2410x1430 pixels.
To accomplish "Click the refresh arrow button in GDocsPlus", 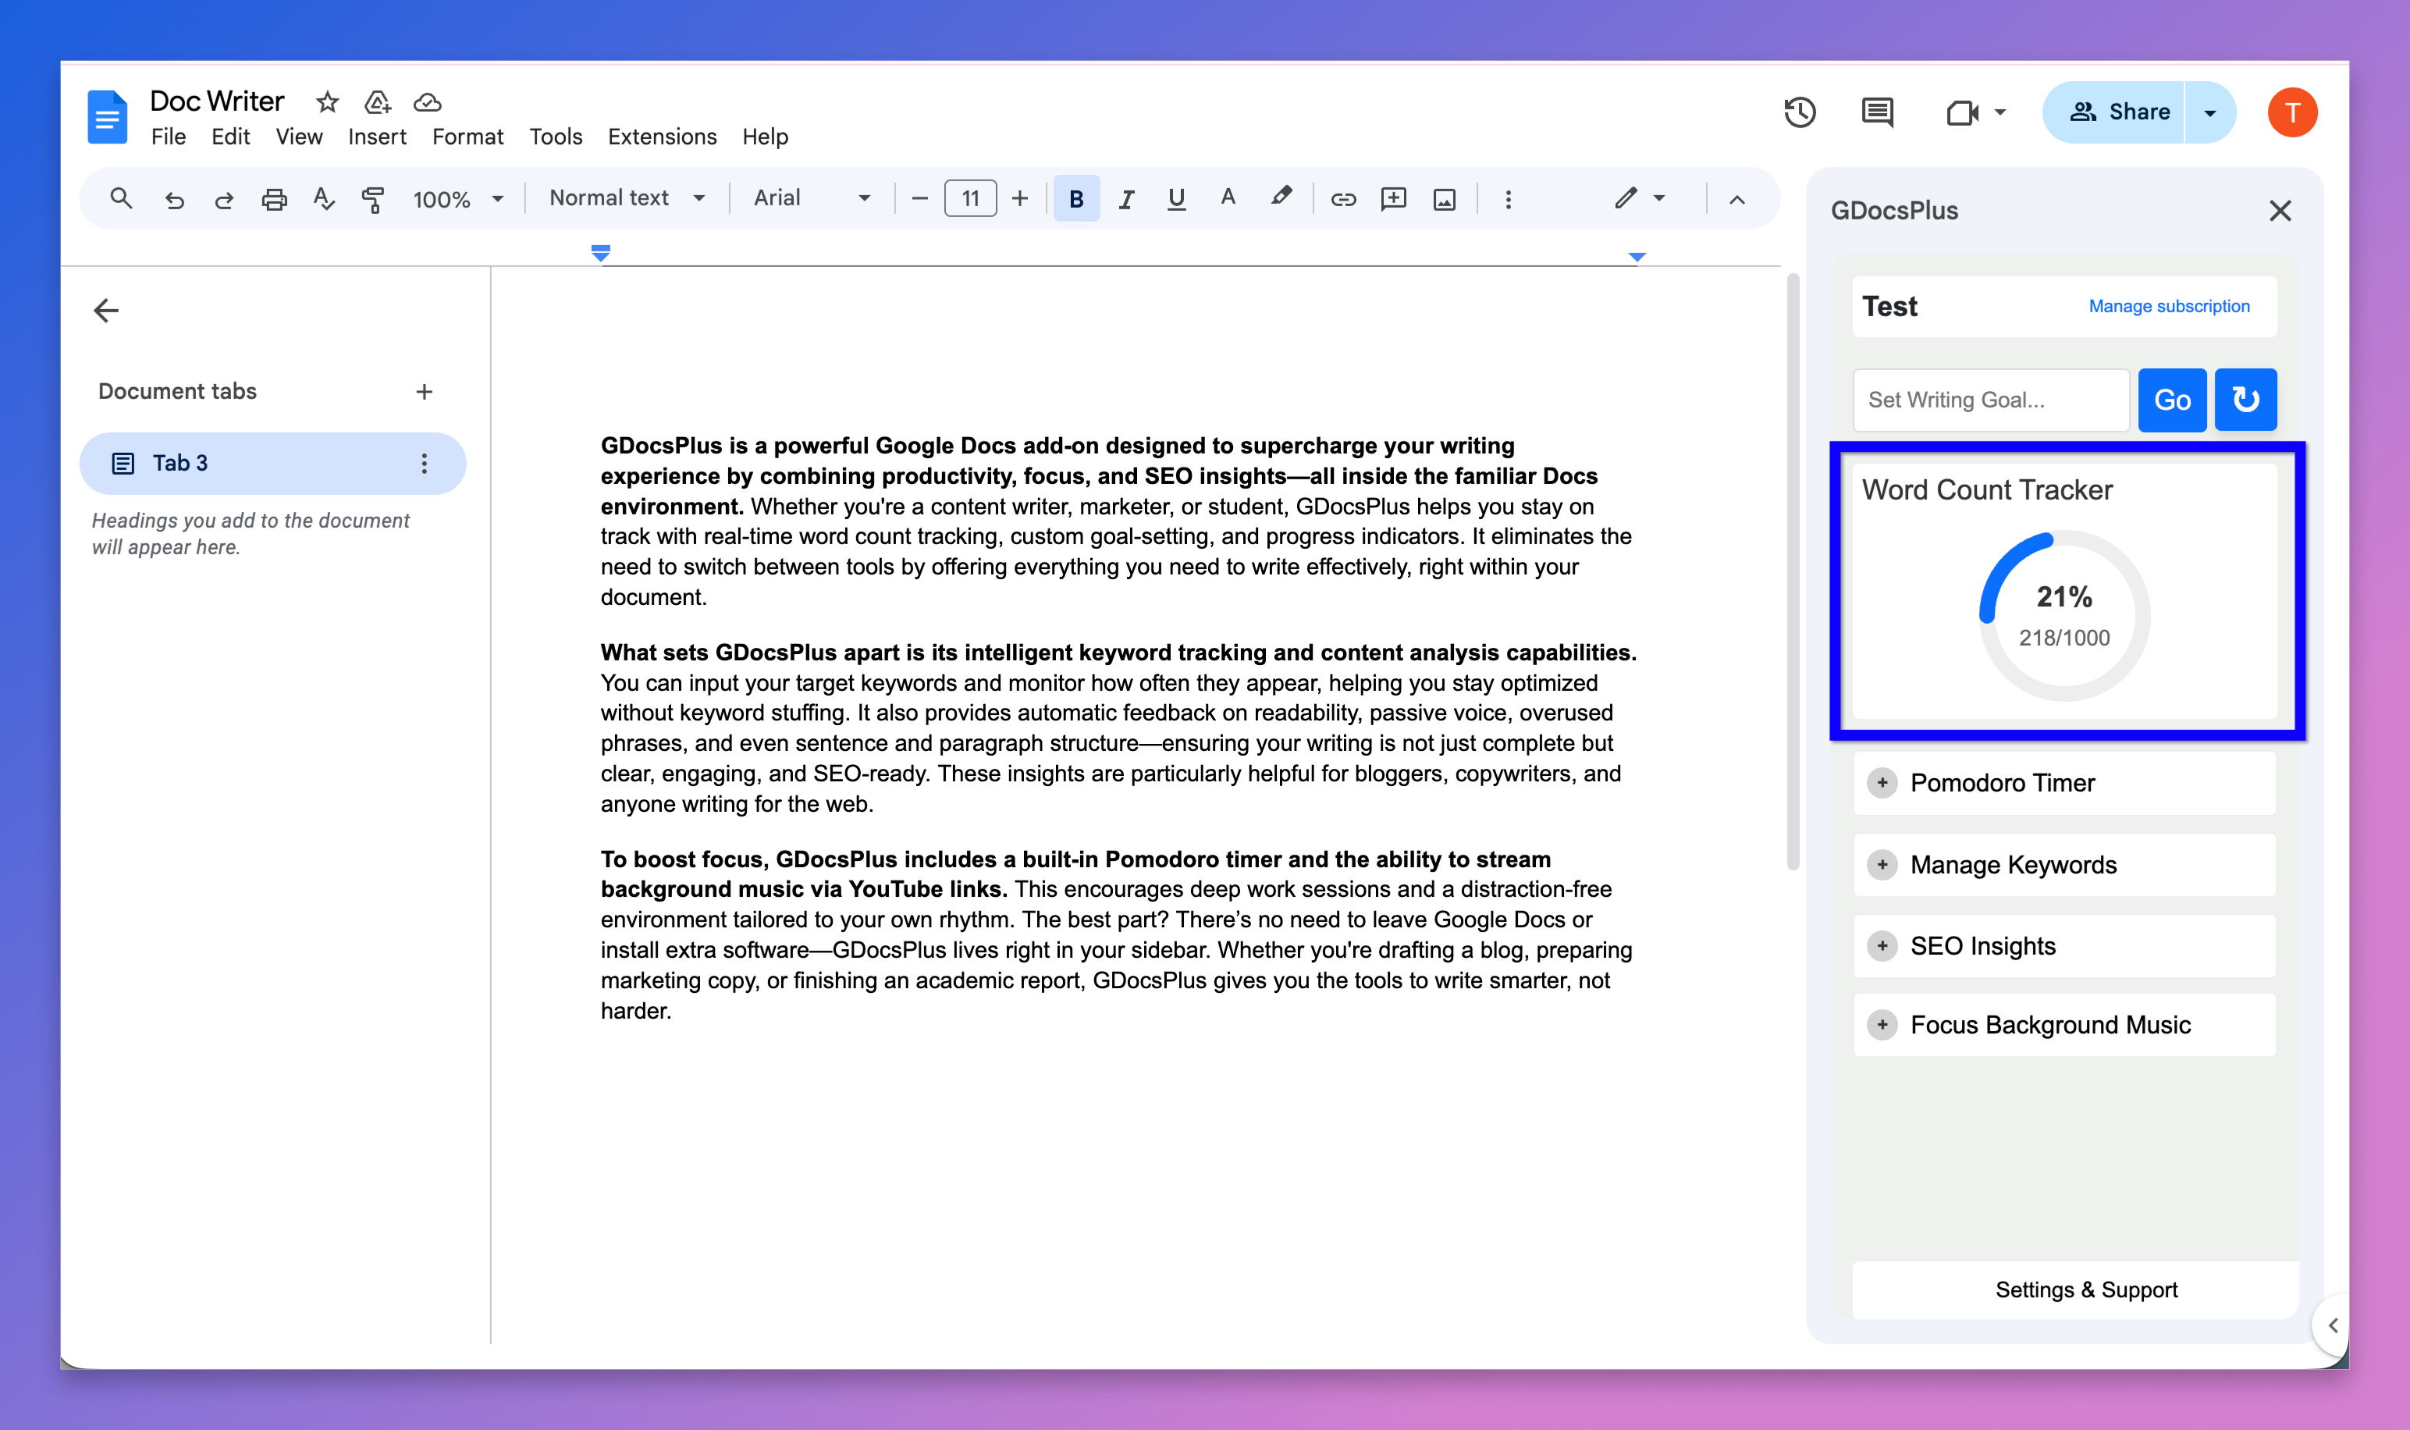I will [2245, 399].
